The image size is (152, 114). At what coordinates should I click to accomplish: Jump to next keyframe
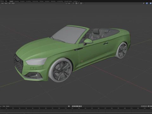[x=79, y=106]
